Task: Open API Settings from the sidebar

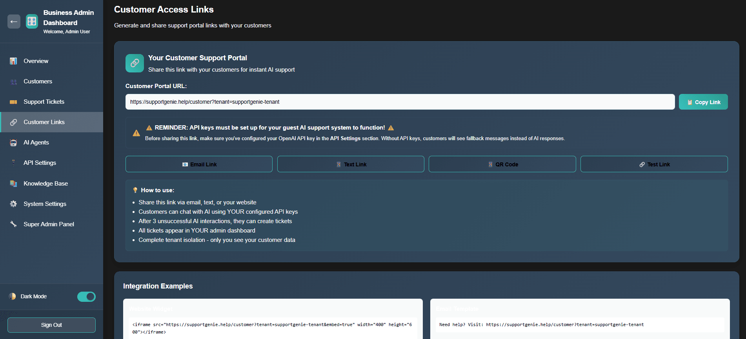Action: pos(40,163)
